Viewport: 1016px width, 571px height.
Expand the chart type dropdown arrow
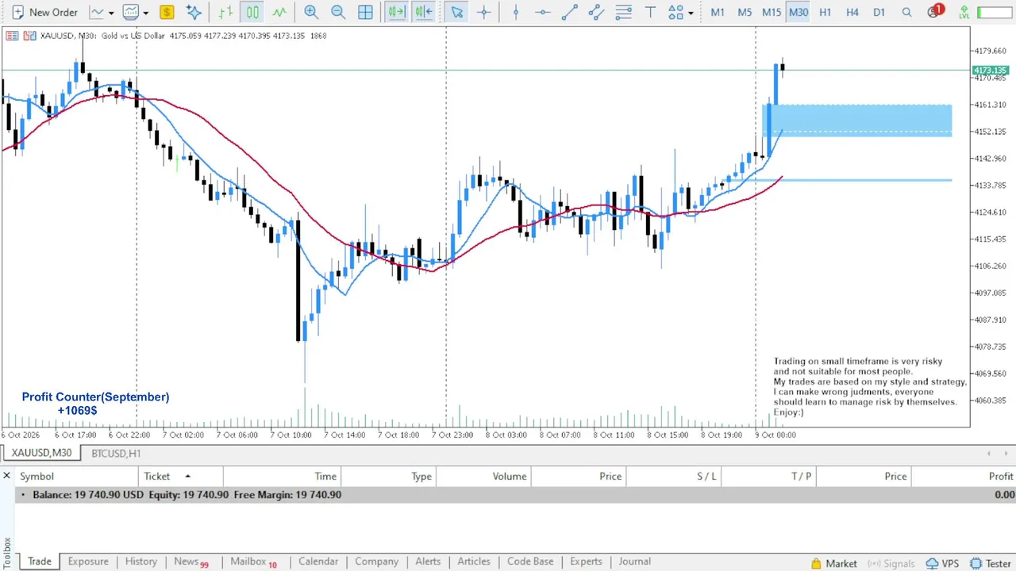(111, 13)
